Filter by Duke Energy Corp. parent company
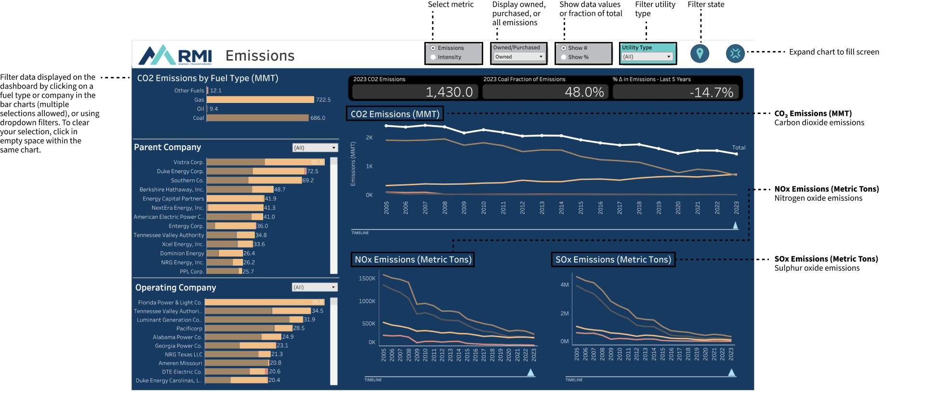925x396 pixels. 256,171
